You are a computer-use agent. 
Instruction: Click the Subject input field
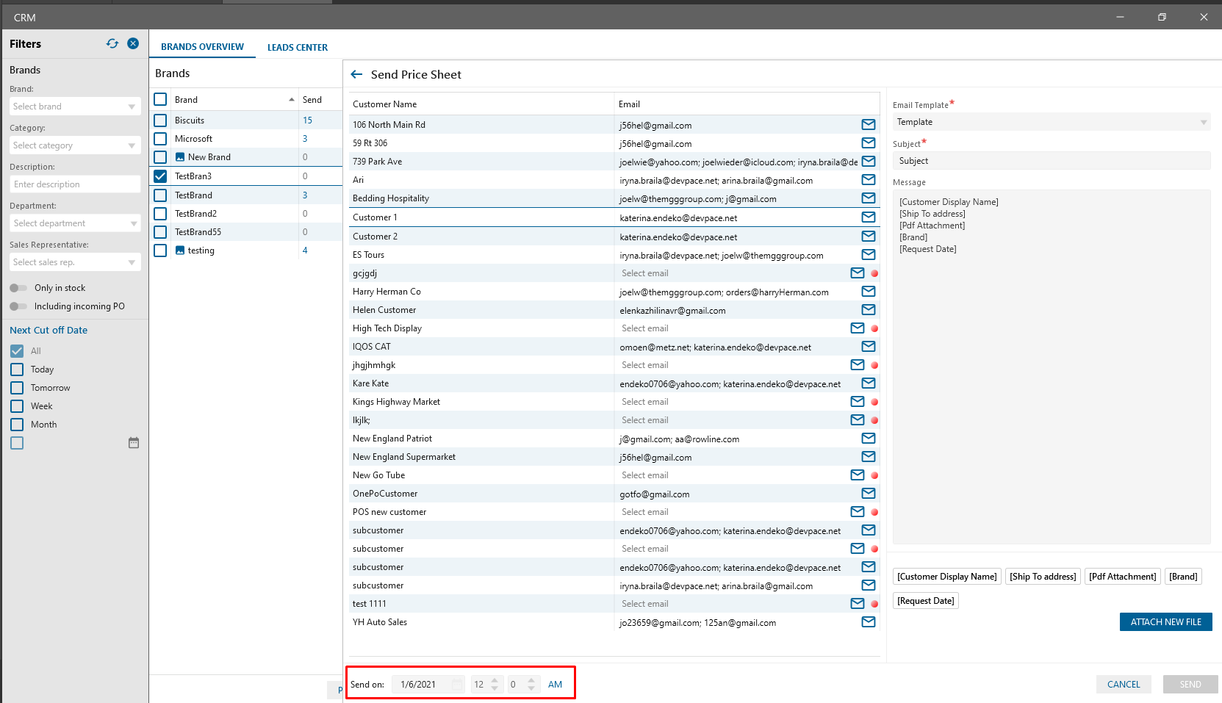pyautogui.click(x=1052, y=161)
